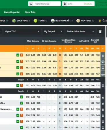This screenshot has width=107, height=130.
Task: Expand more bets with the +36 button
Action: click(103, 86)
